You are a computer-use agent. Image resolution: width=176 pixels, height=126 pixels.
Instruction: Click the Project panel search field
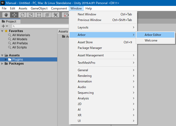(40, 26)
